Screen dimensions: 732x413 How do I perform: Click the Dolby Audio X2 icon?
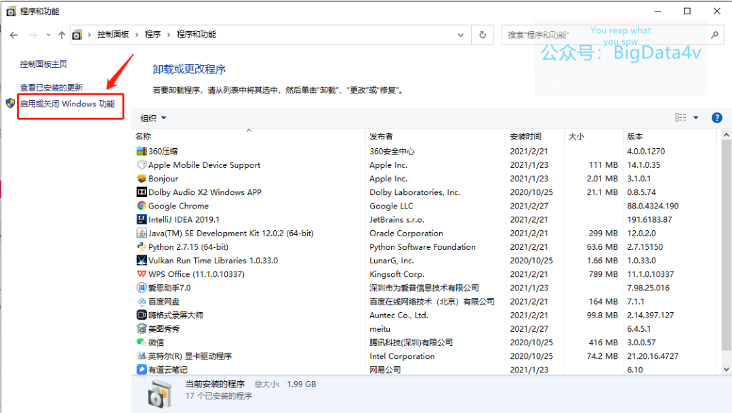(x=142, y=192)
